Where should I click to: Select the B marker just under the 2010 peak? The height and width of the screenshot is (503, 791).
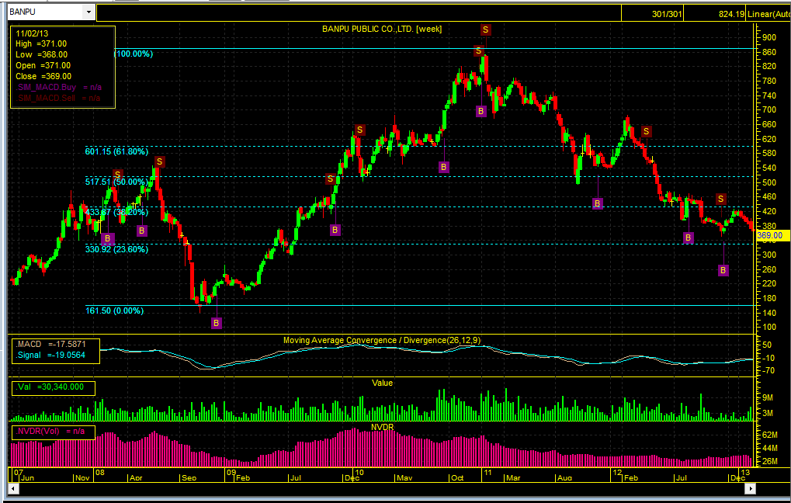(x=481, y=111)
